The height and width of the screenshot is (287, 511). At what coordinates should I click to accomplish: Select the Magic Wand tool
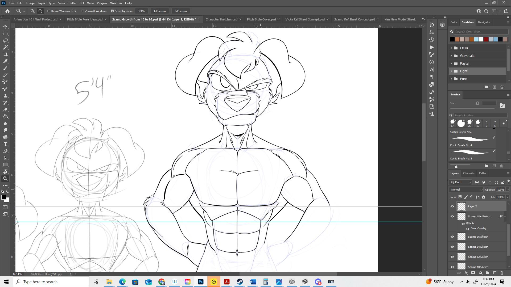click(x=5, y=47)
